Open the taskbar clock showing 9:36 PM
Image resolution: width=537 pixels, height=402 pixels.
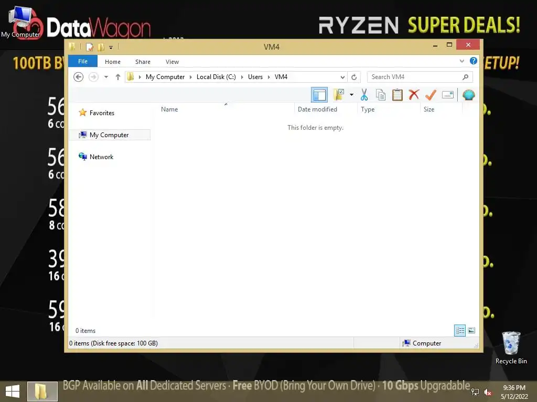(514, 392)
